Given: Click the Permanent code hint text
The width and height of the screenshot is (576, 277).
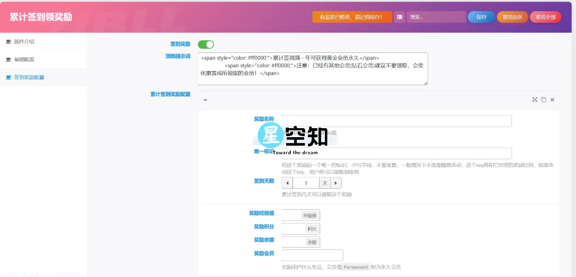Looking at the screenshot, I should (x=356, y=267).
